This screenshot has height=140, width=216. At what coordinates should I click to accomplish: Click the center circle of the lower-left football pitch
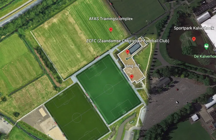77,117
